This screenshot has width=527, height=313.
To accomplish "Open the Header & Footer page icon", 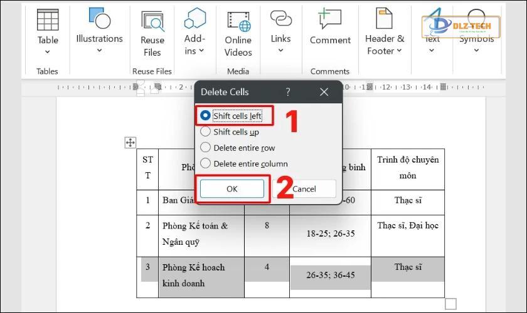I will pyautogui.click(x=384, y=18).
